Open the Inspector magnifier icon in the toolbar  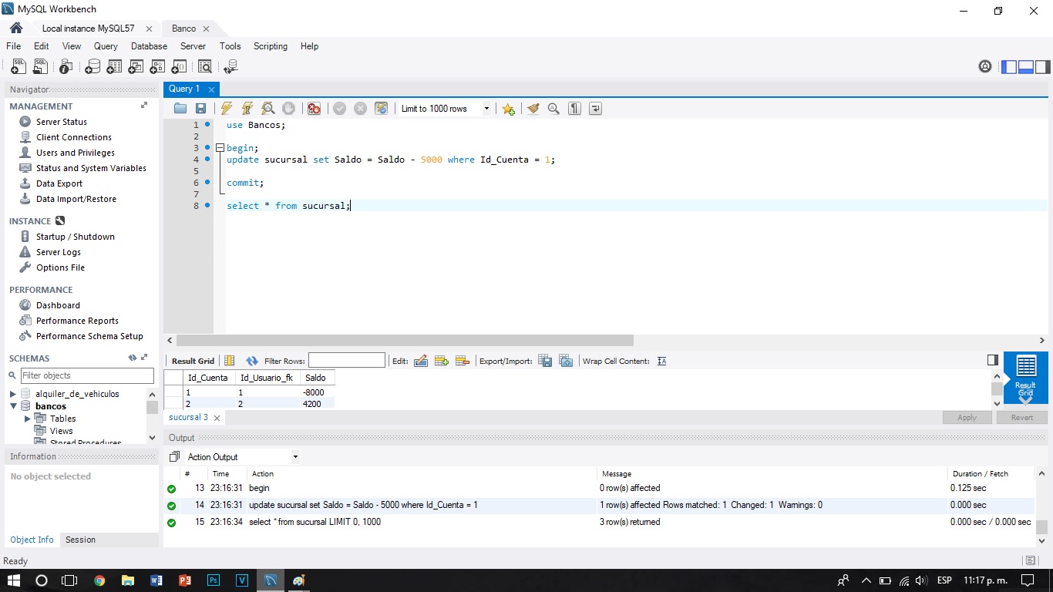point(204,66)
